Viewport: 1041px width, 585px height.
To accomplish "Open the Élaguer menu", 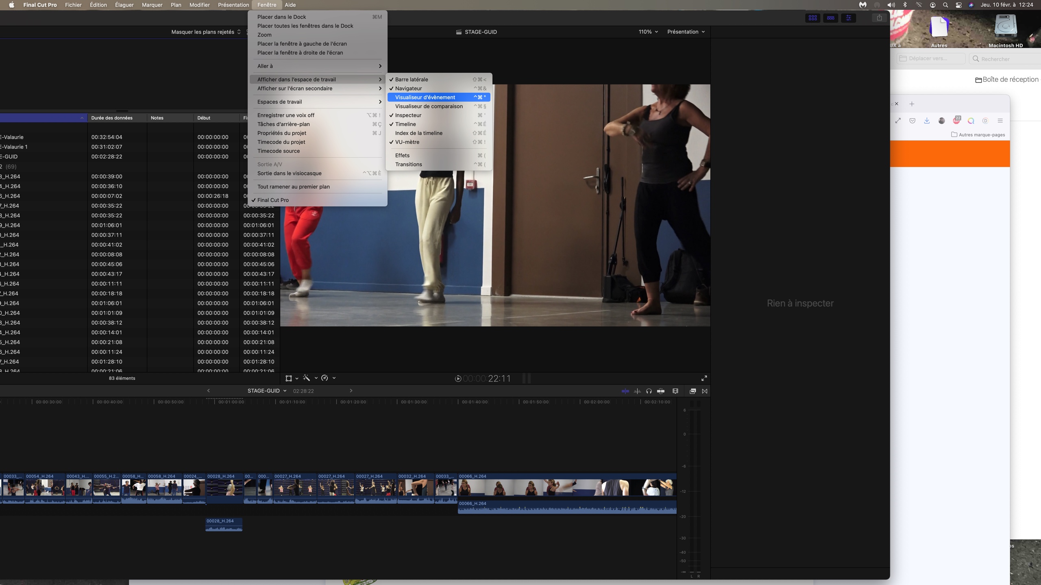I will coord(124,5).
